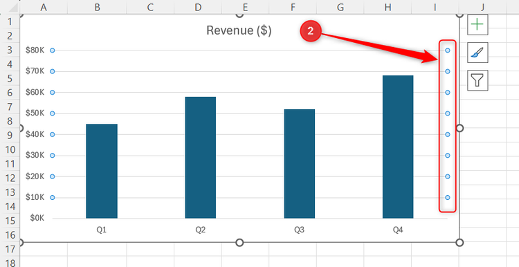Image resolution: width=519 pixels, height=267 pixels.
Task: Select the Q2 revenue bar
Action: pos(200,158)
